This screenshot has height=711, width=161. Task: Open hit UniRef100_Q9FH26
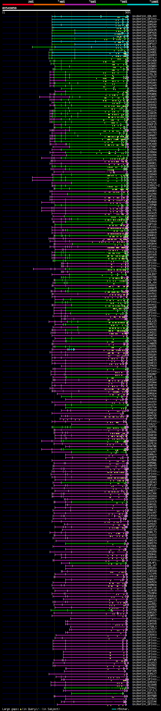[x=144, y=33]
